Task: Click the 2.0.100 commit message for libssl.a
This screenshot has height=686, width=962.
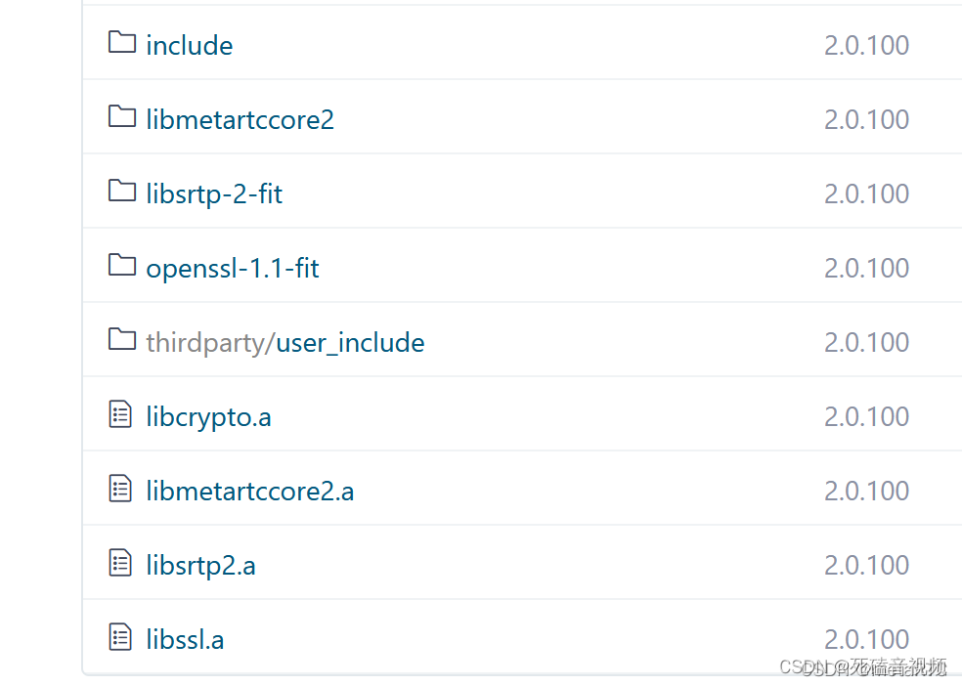Action: click(866, 640)
